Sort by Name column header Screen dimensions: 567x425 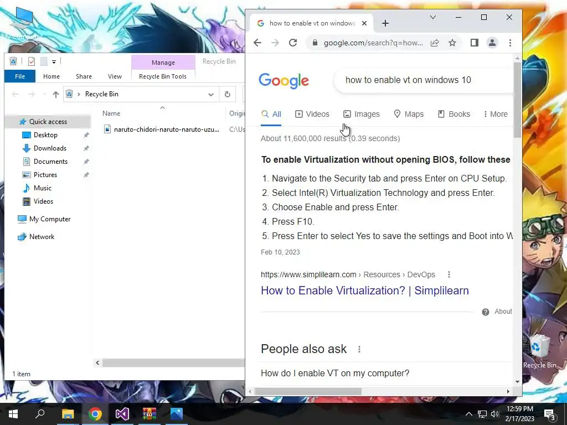click(111, 113)
